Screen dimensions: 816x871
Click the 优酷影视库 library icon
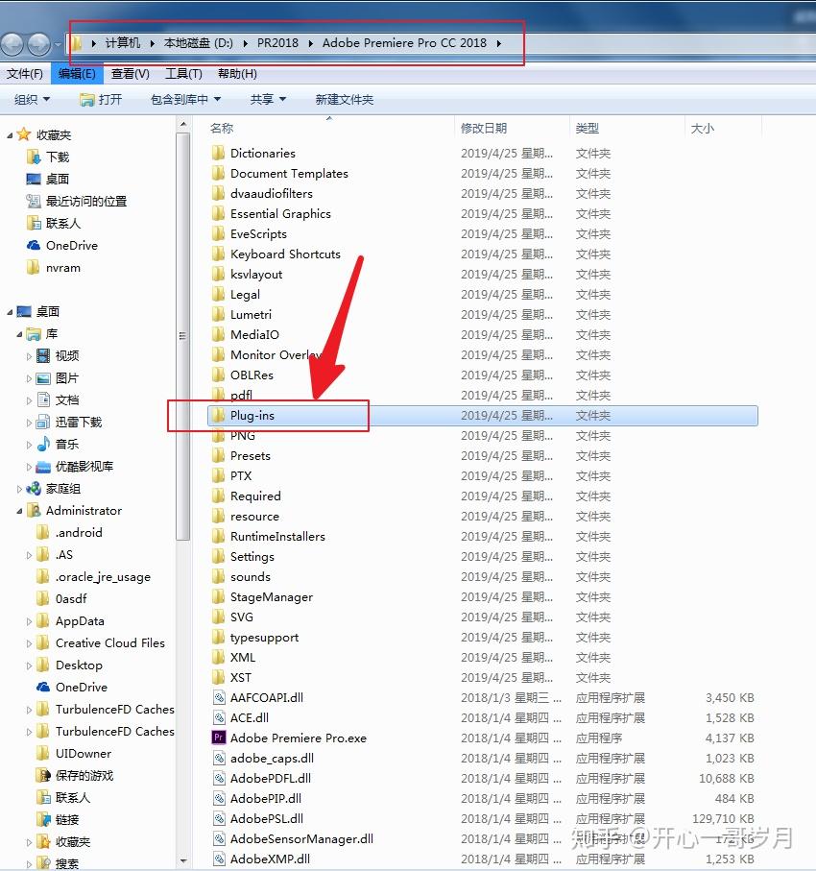pyautogui.click(x=43, y=467)
